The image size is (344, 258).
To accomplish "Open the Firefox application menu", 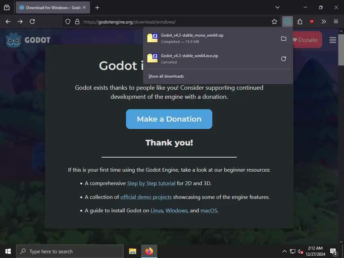I will (336, 21).
